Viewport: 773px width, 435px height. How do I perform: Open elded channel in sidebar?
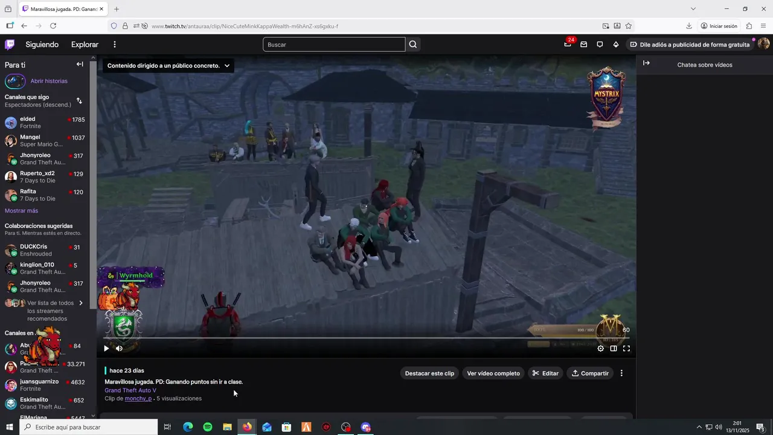45,123
